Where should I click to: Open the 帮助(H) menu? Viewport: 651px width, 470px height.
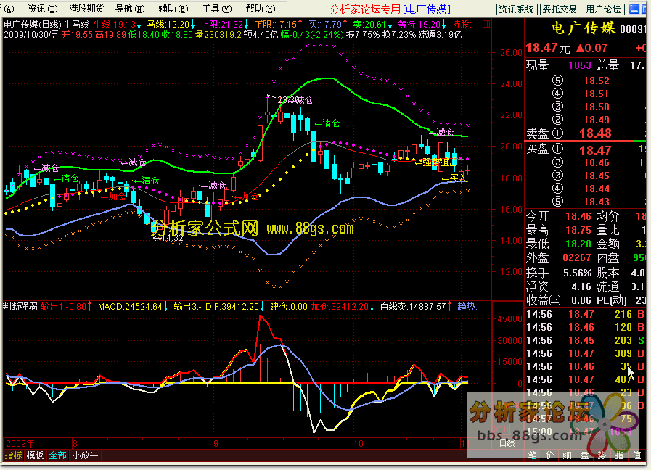261,9
